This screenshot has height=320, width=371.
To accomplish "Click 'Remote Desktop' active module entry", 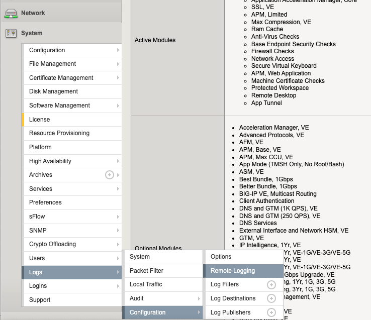I will tap(273, 95).
